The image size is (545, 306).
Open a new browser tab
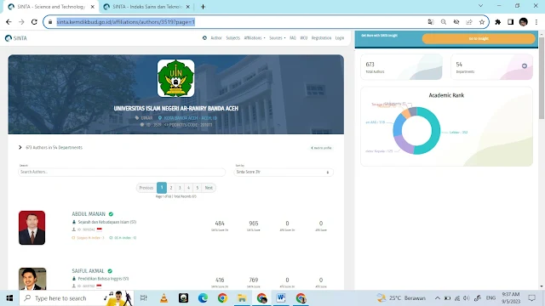point(203,7)
